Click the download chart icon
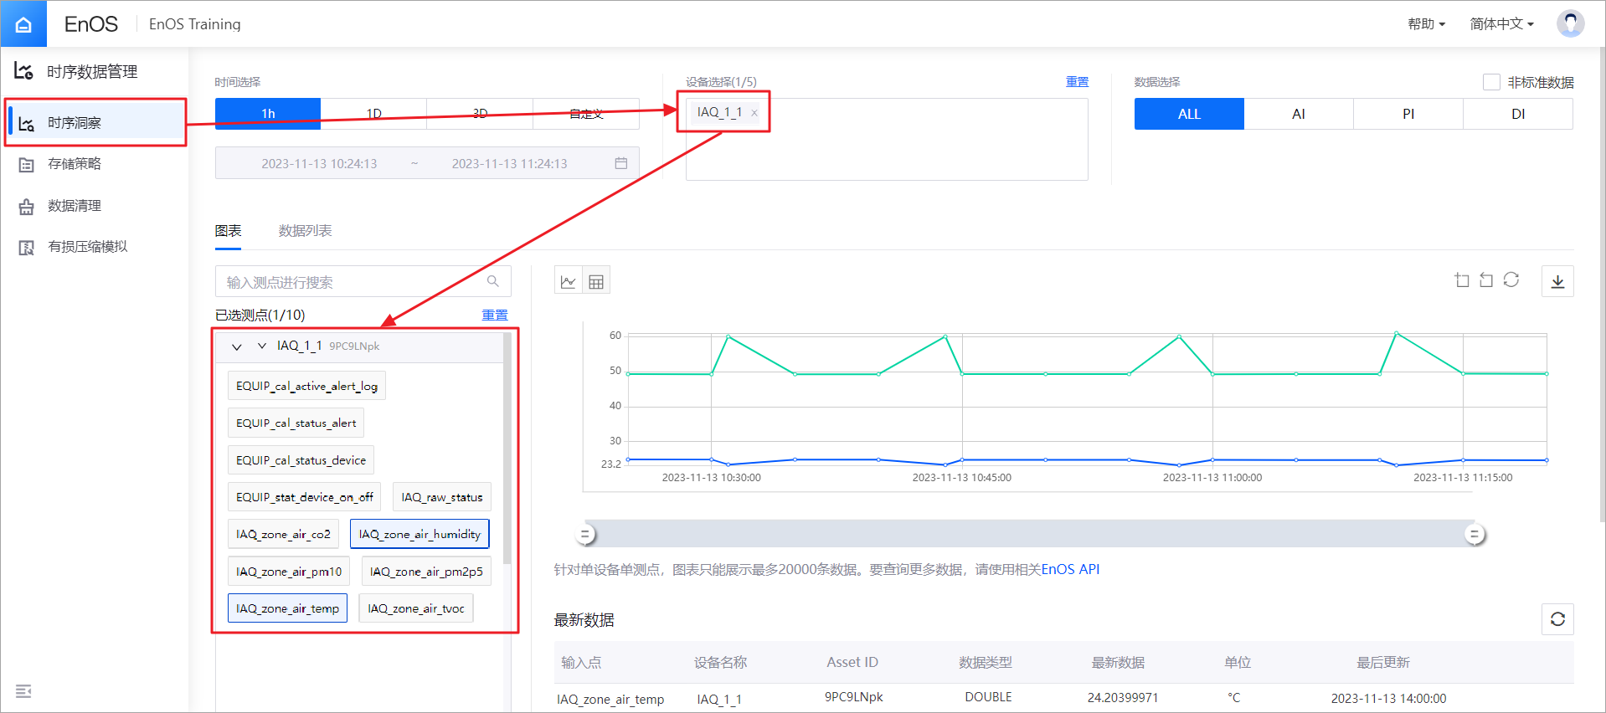The width and height of the screenshot is (1606, 713). (1557, 281)
